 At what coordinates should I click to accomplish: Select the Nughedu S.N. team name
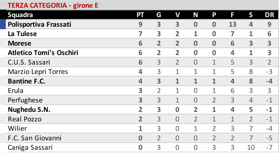(29, 110)
